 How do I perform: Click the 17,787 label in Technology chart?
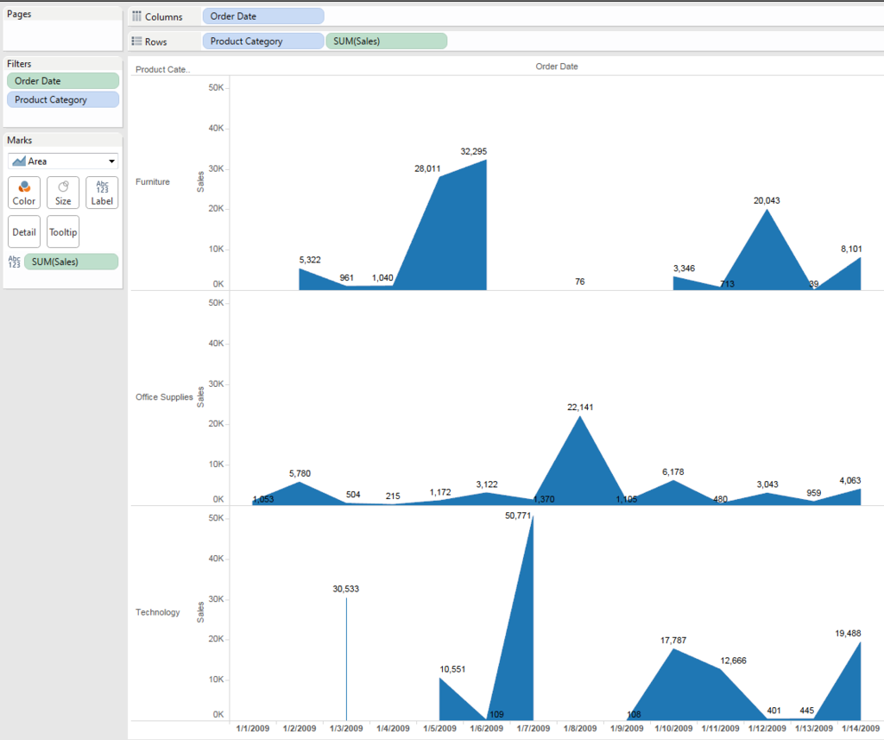673,641
